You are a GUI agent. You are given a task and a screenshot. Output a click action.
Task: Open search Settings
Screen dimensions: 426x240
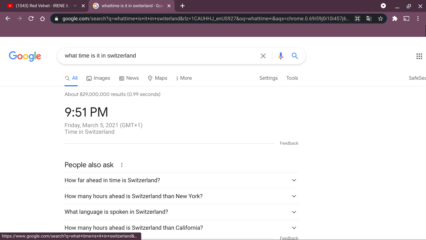269,78
